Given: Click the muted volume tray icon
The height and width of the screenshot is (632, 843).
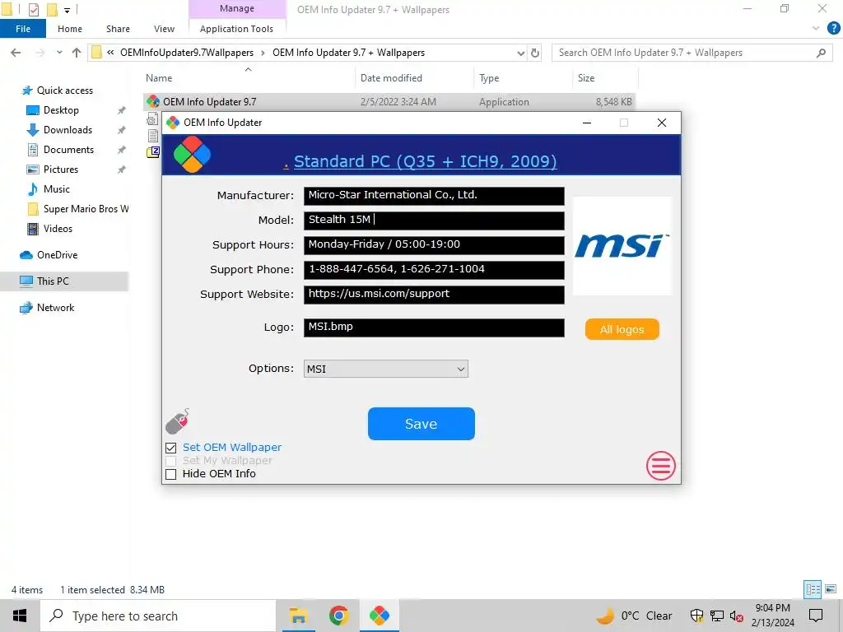Looking at the screenshot, I should [737, 616].
